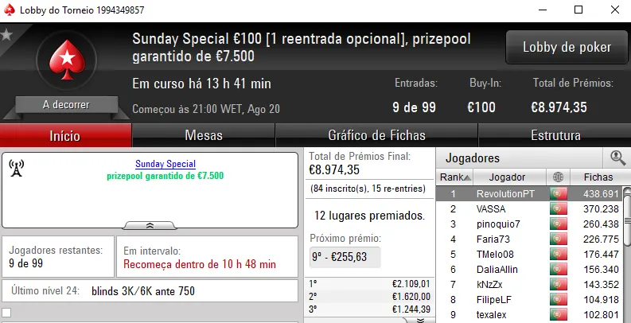Click the globe country column header

557,177
